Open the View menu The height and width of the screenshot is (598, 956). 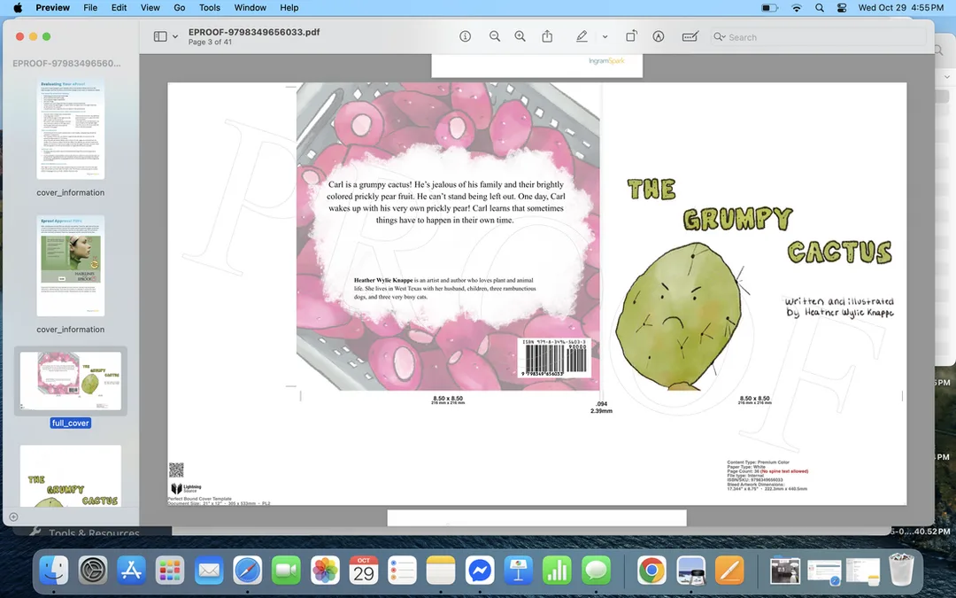coord(150,7)
